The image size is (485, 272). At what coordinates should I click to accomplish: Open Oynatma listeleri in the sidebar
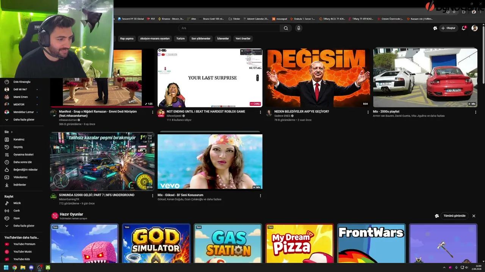tap(23, 155)
